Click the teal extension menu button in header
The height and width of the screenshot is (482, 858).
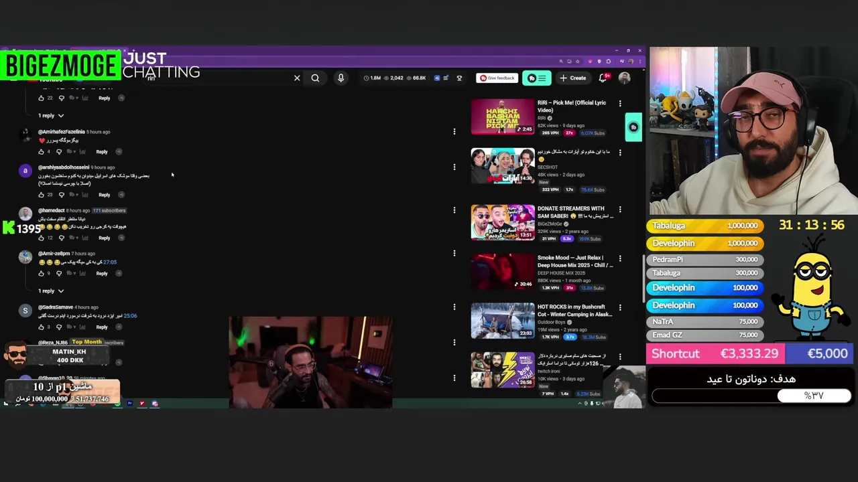537,78
